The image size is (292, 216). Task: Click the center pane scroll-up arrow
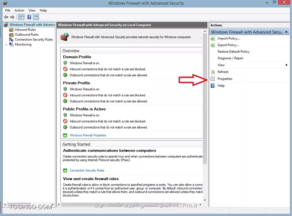(x=205, y=31)
